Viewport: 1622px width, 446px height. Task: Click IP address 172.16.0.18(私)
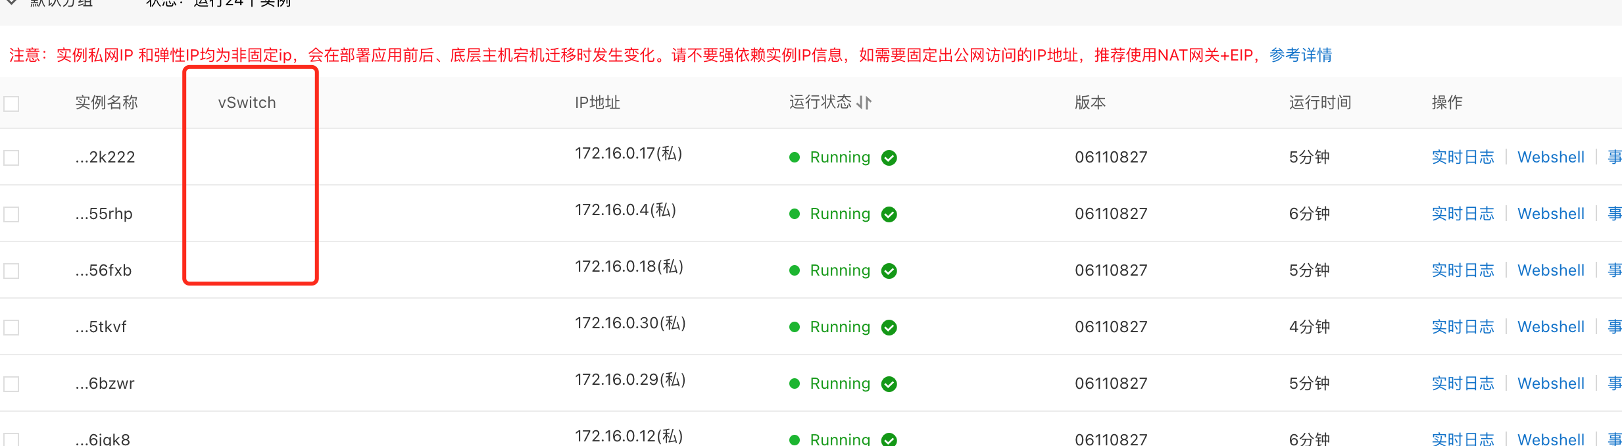point(629,266)
